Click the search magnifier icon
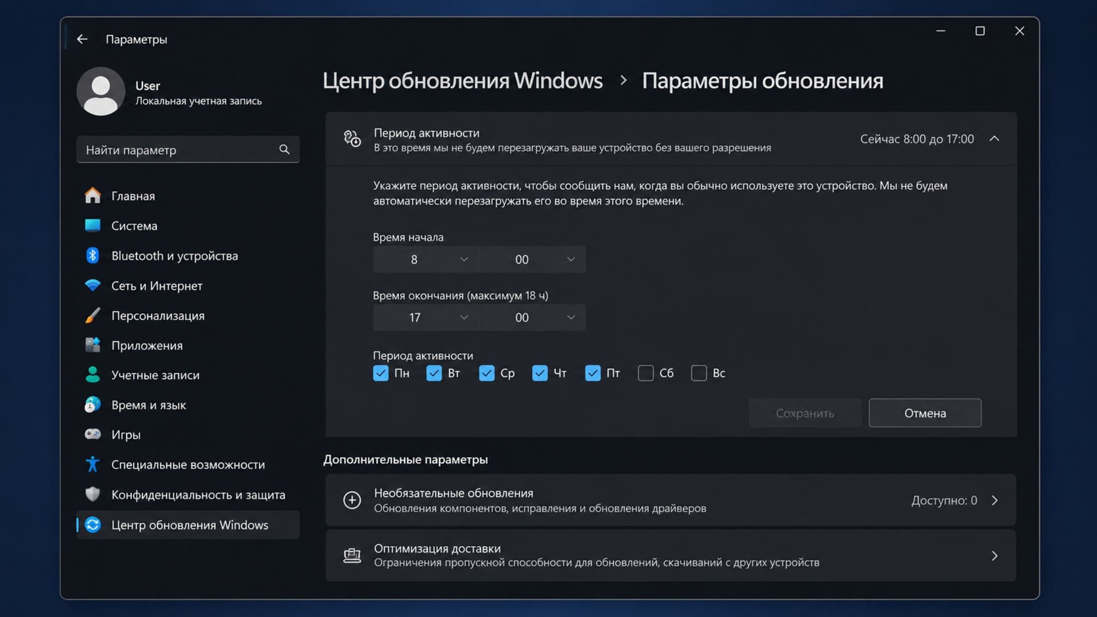This screenshot has width=1097, height=617. pos(284,150)
